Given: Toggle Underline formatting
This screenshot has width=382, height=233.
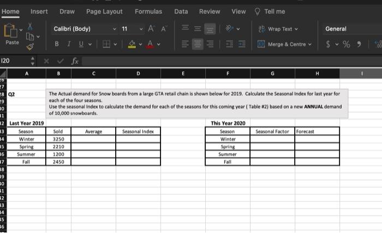Looking at the screenshot, I should click(x=81, y=44).
